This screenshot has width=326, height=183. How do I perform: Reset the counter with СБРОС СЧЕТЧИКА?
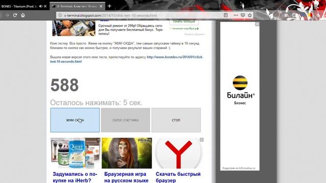125,120
